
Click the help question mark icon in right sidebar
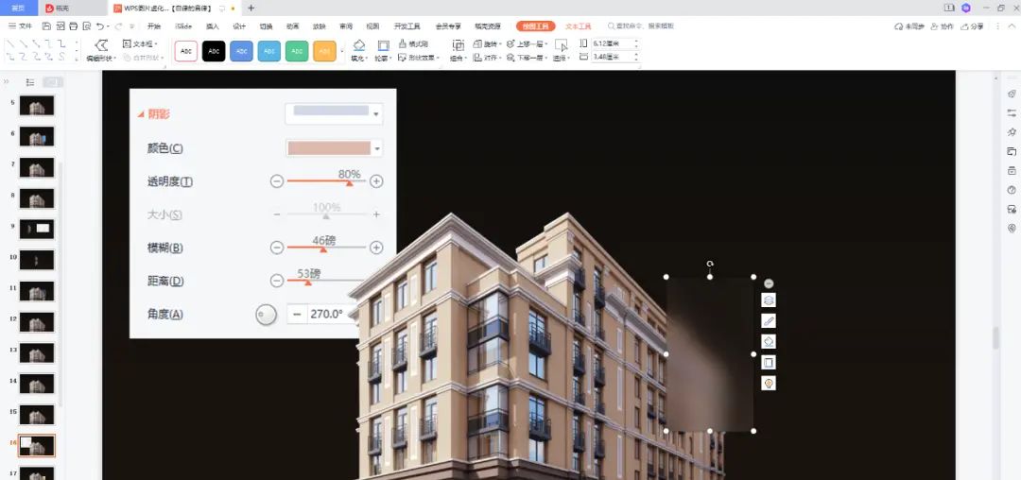[1012, 190]
